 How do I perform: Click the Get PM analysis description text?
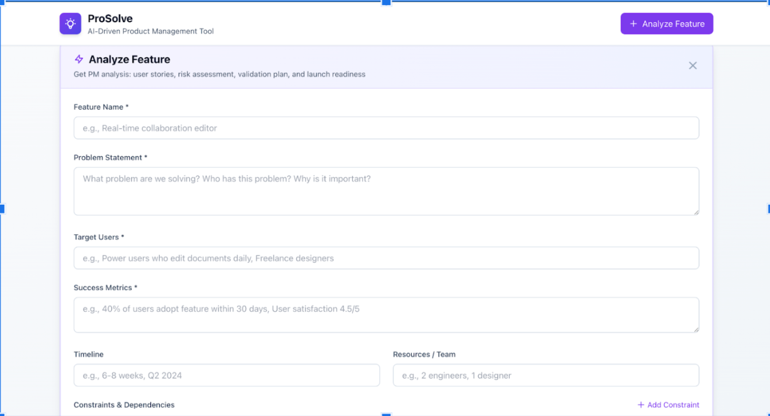coord(219,74)
